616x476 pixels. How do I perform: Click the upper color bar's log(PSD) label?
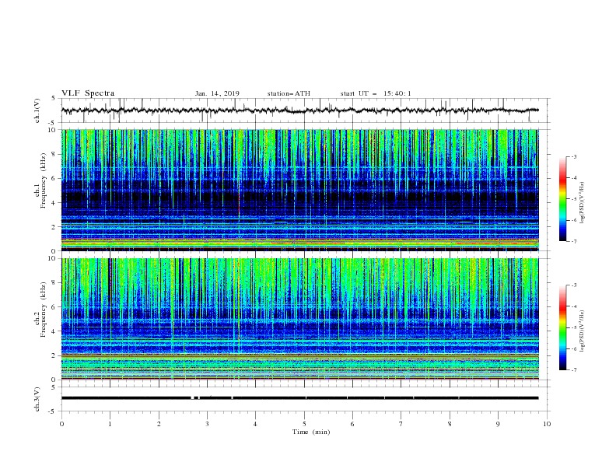pos(583,203)
